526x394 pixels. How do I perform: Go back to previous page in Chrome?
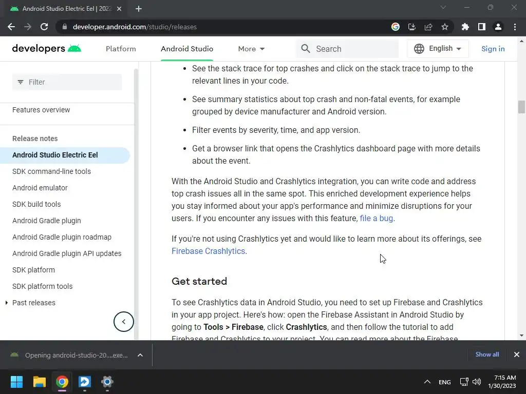tap(11, 27)
